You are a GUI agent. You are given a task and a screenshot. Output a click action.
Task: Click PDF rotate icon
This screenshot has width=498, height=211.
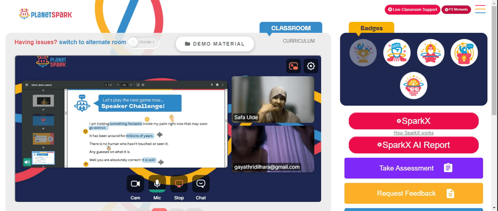point(143,85)
